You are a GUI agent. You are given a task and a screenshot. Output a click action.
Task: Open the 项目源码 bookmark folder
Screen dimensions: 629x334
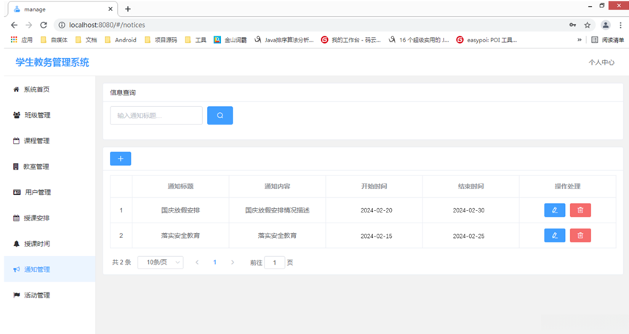[161, 40]
